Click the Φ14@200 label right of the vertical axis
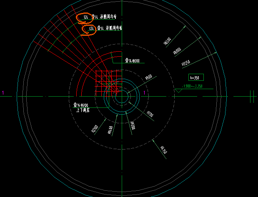 133,61
